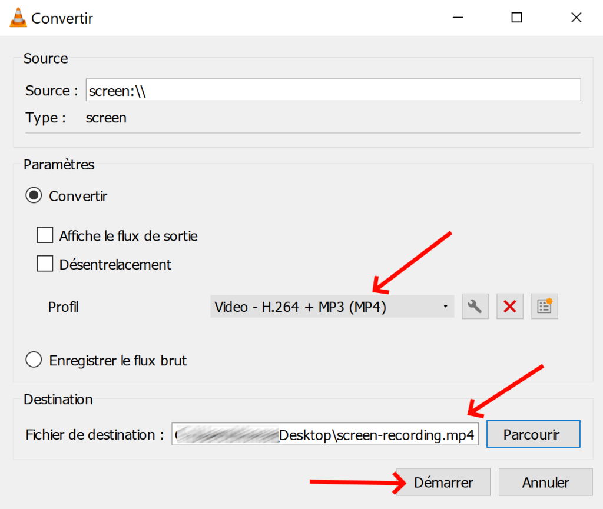Delete the selected profile with red X

(x=510, y=307)
